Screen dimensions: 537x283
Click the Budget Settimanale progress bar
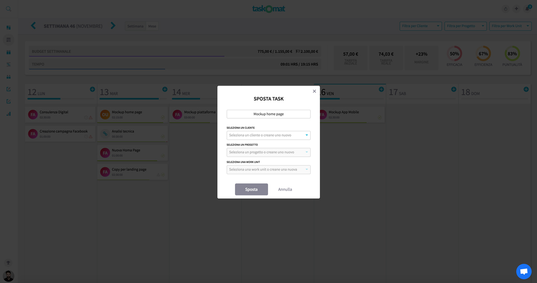(x=175, y=51)
